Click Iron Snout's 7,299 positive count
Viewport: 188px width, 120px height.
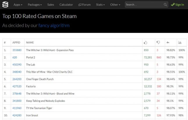pos(147,115)
